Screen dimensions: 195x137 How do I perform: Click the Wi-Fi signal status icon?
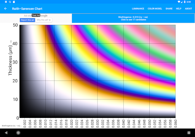[x=179, y=2]
